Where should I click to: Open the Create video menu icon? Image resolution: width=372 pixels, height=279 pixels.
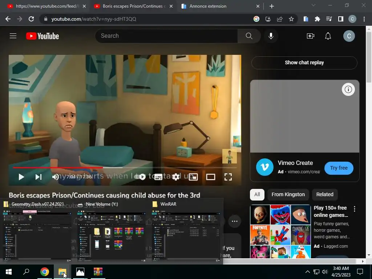click(x=310, y=36)
